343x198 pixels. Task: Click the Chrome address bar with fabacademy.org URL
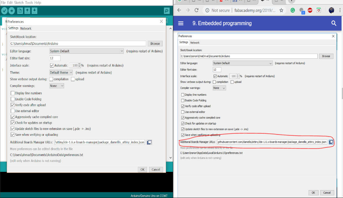(x=255, y=10)
